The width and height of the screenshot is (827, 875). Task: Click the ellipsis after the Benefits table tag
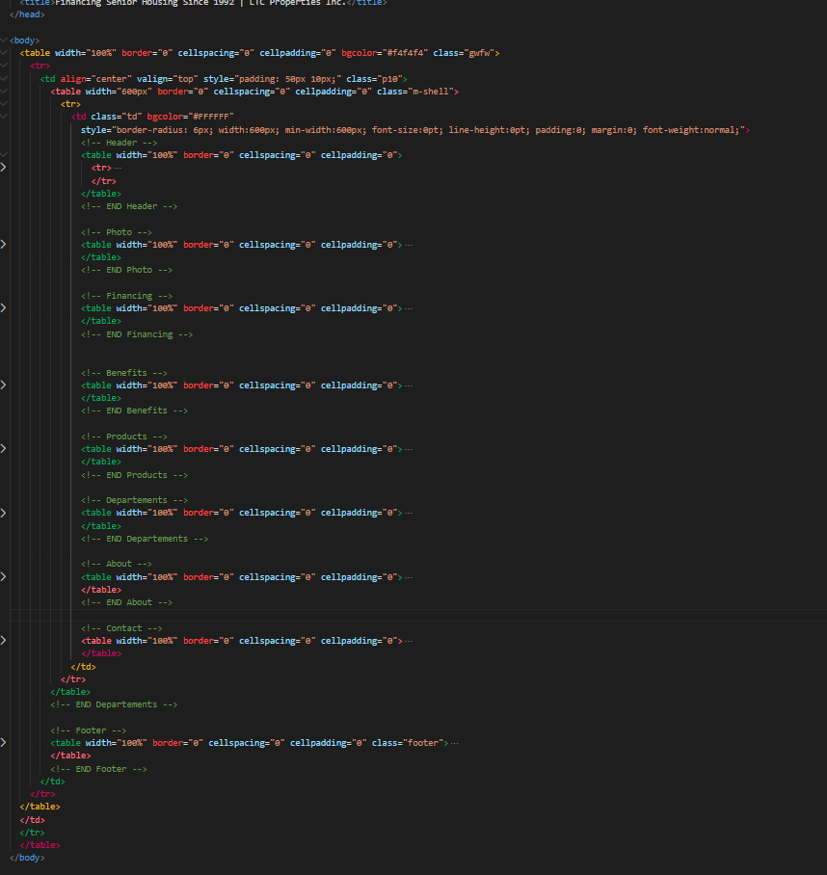(x=409, y=385)
